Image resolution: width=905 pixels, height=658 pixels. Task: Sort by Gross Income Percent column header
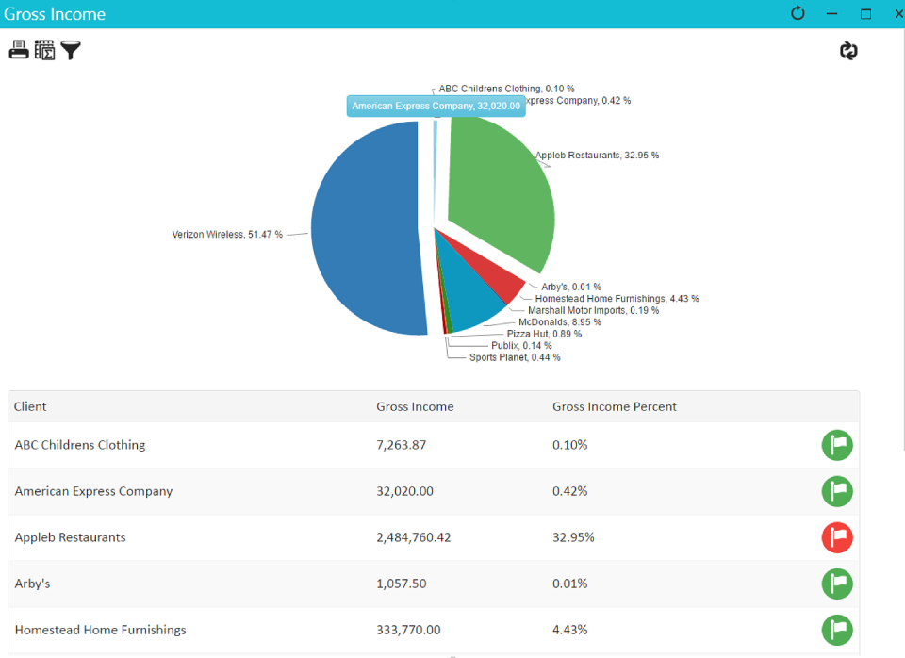(614, 406)
